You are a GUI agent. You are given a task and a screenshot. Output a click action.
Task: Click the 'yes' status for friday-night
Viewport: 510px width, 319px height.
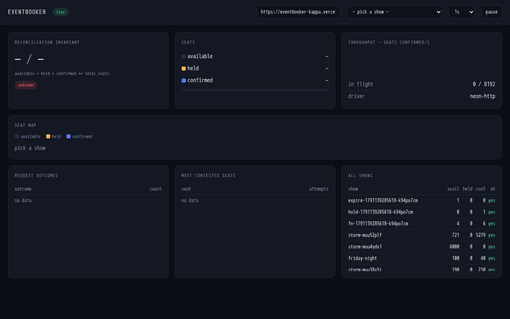pyautogui.click(x=492, y=258)
